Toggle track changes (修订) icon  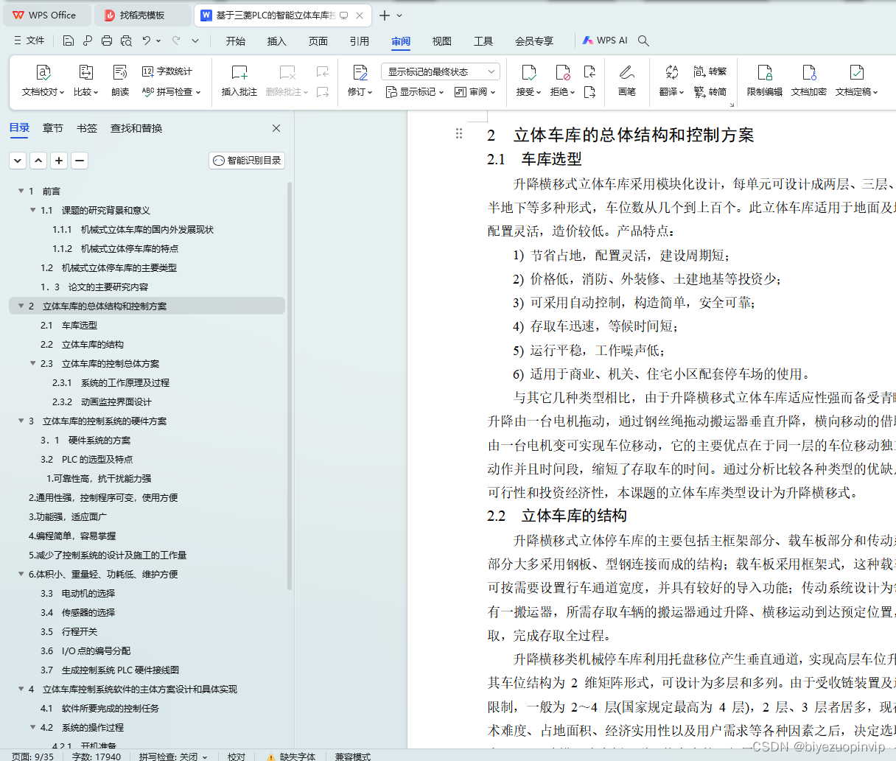360,72
